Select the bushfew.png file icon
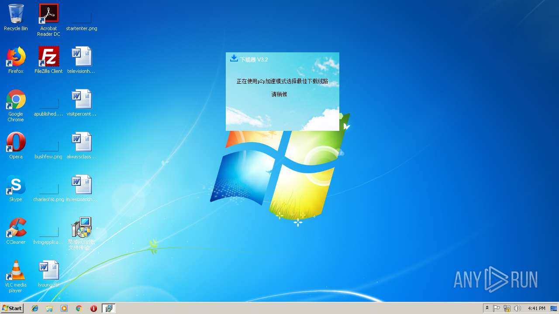This screenshot has height=314, width=559. pyautogui.click(x=48, y=146)
